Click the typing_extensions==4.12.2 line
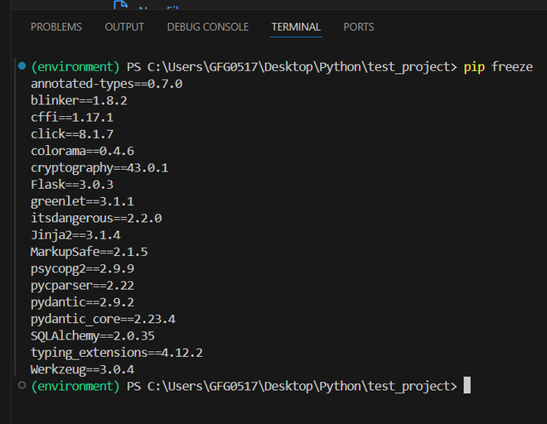547x424 pixels. point(117,352)
